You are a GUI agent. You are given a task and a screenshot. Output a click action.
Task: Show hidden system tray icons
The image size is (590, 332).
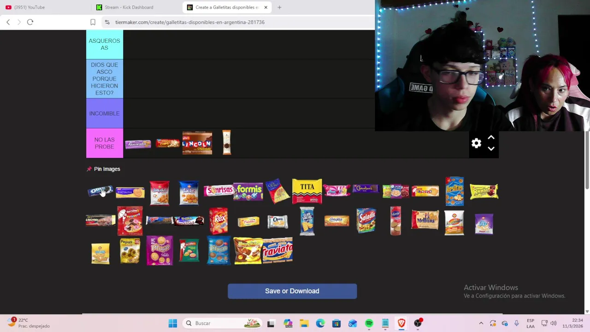coord(481,323)
